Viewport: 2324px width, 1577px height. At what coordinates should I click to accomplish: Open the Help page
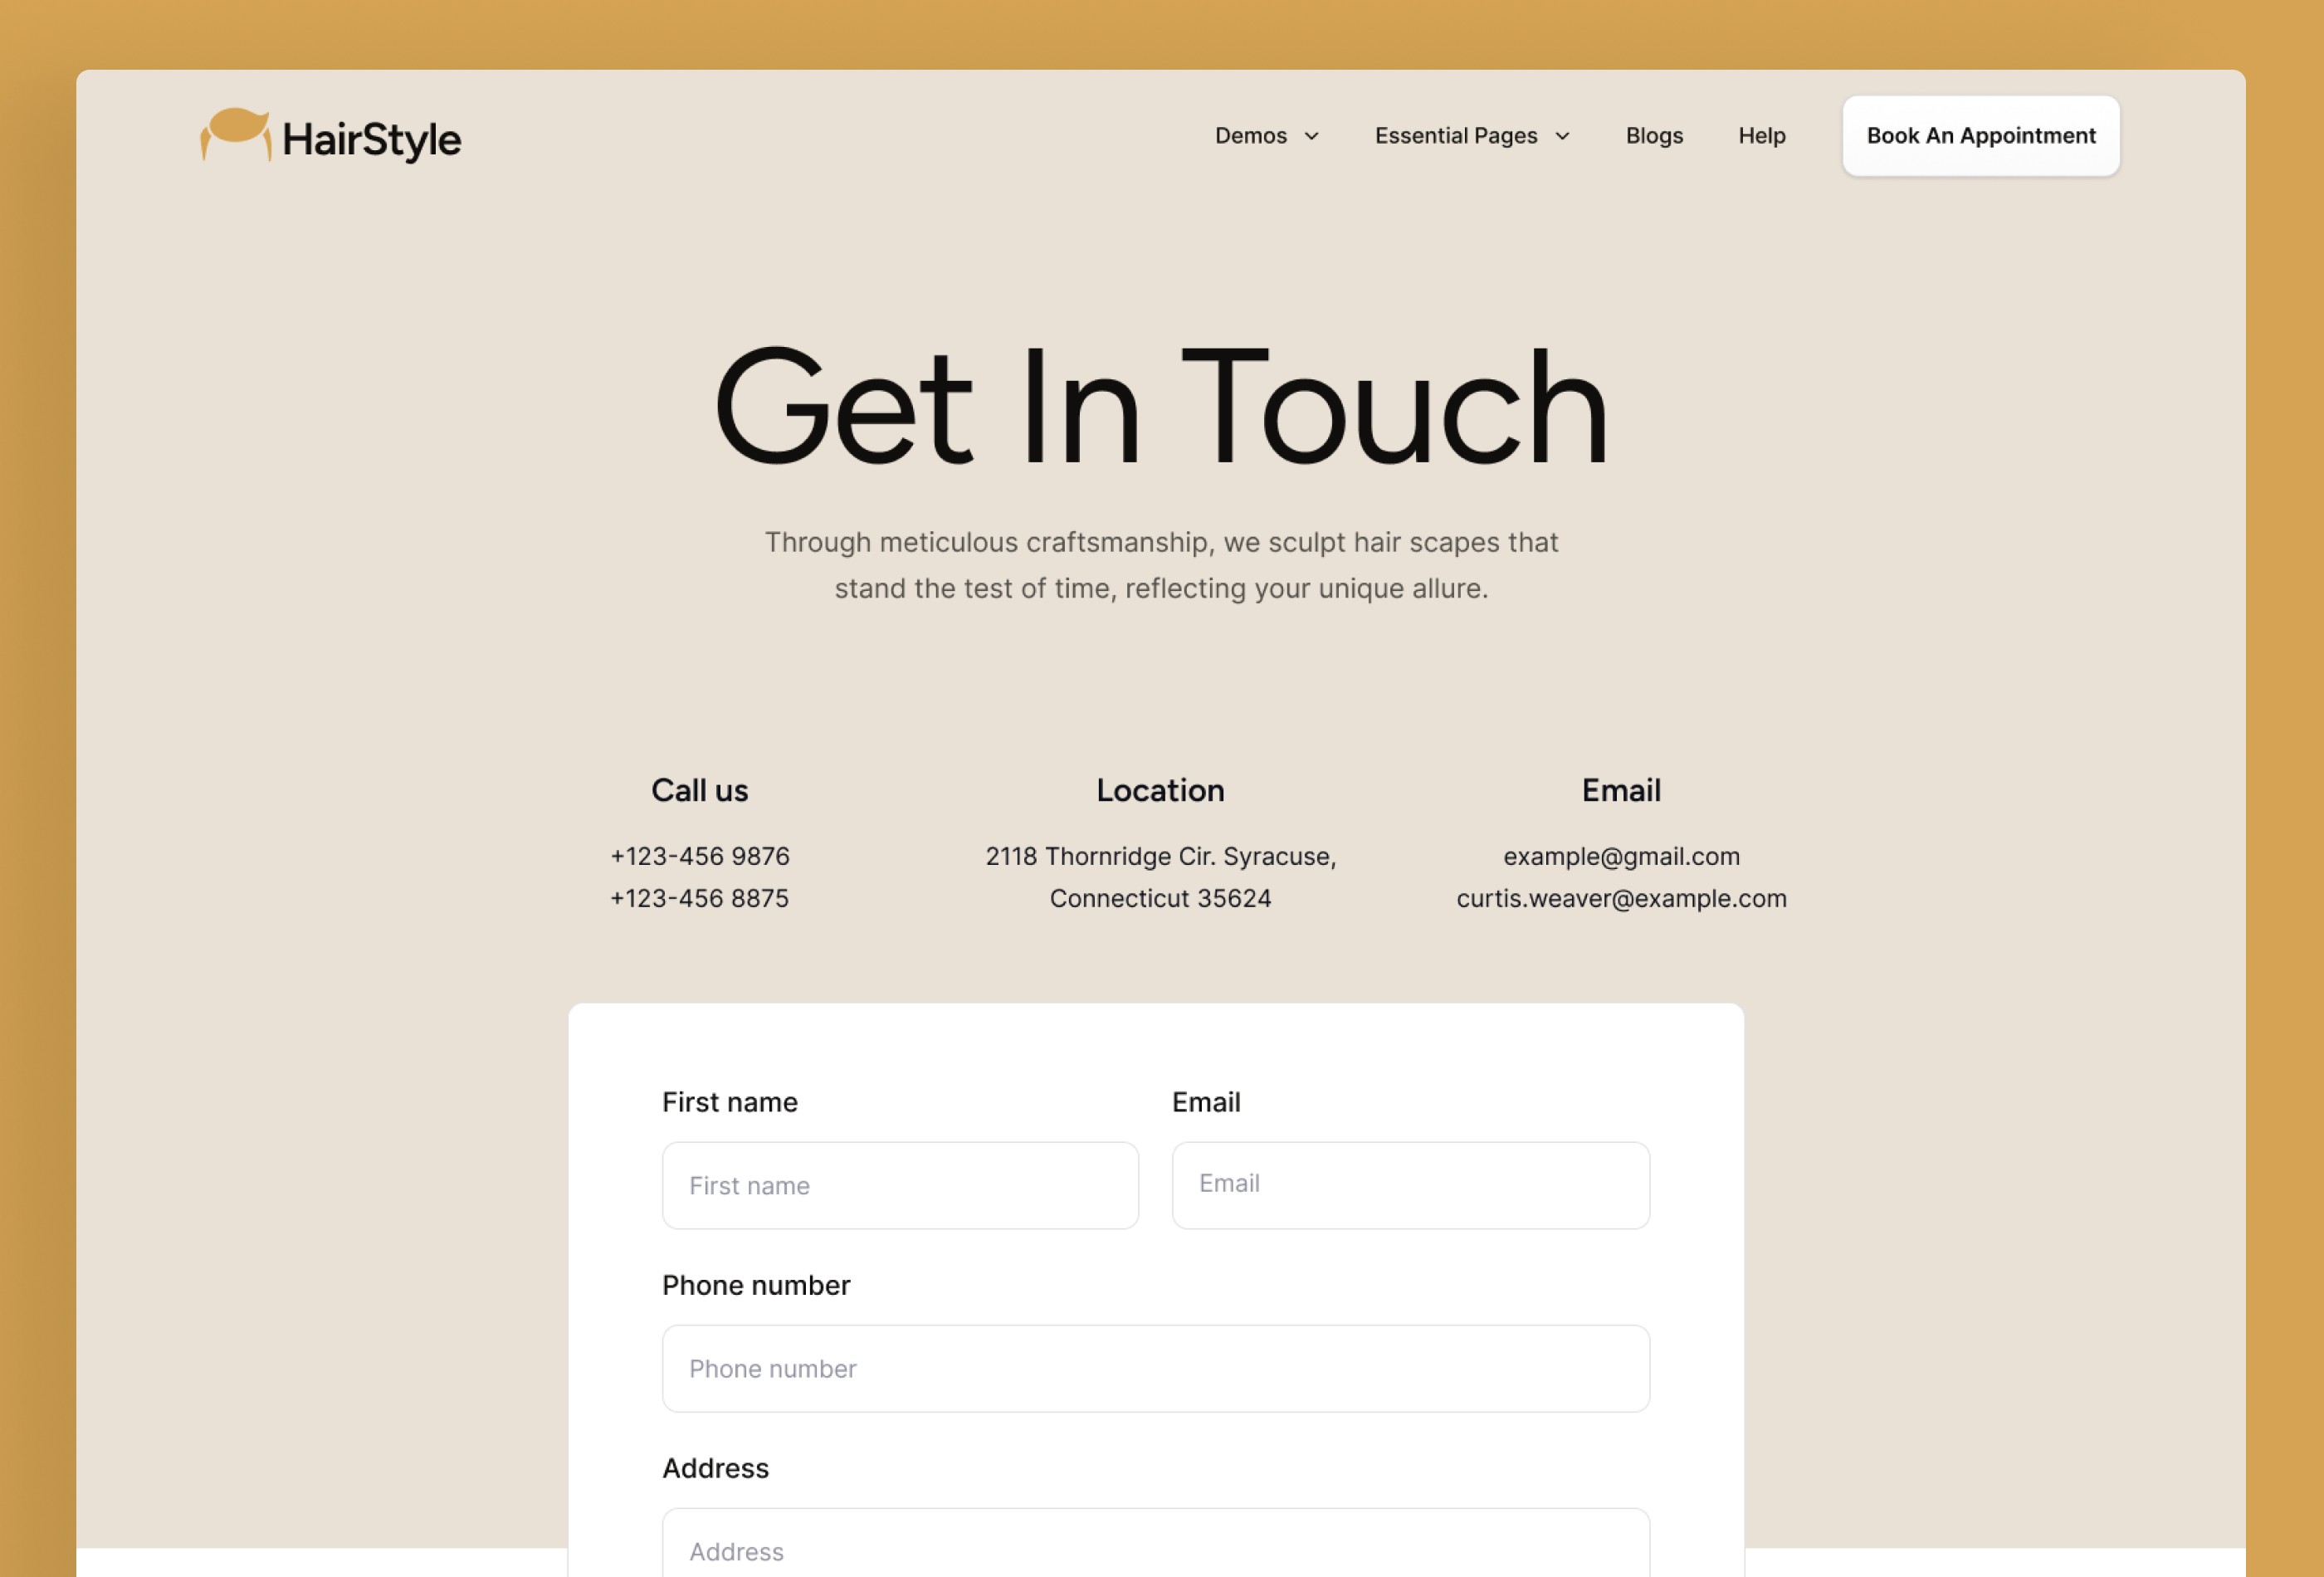1762,136
